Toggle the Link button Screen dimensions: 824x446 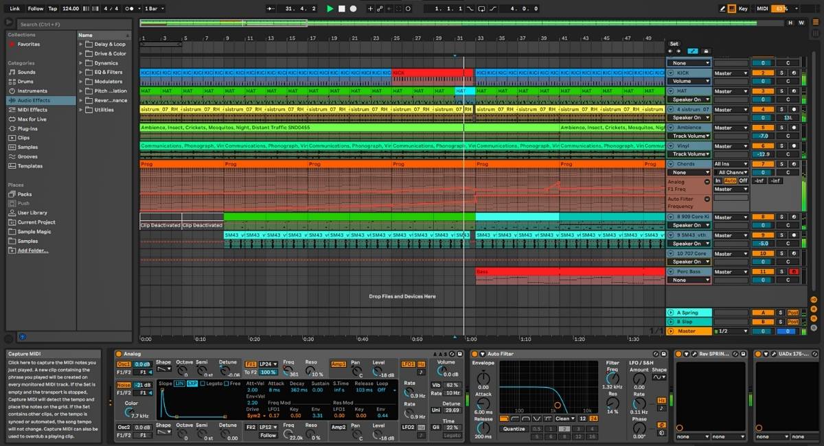(14, 8)
